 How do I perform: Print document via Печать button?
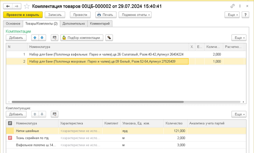click(106, 15)
